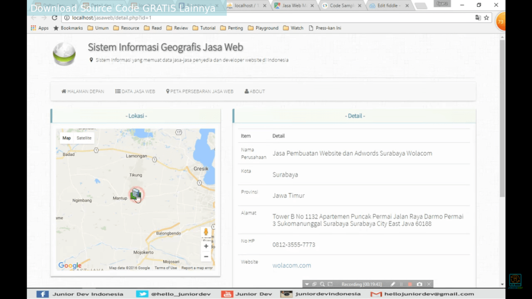532x299 pixels.
Task: Click the Gmail icon beside hellojuniordev@gmail.com
Action: [376, 294]
